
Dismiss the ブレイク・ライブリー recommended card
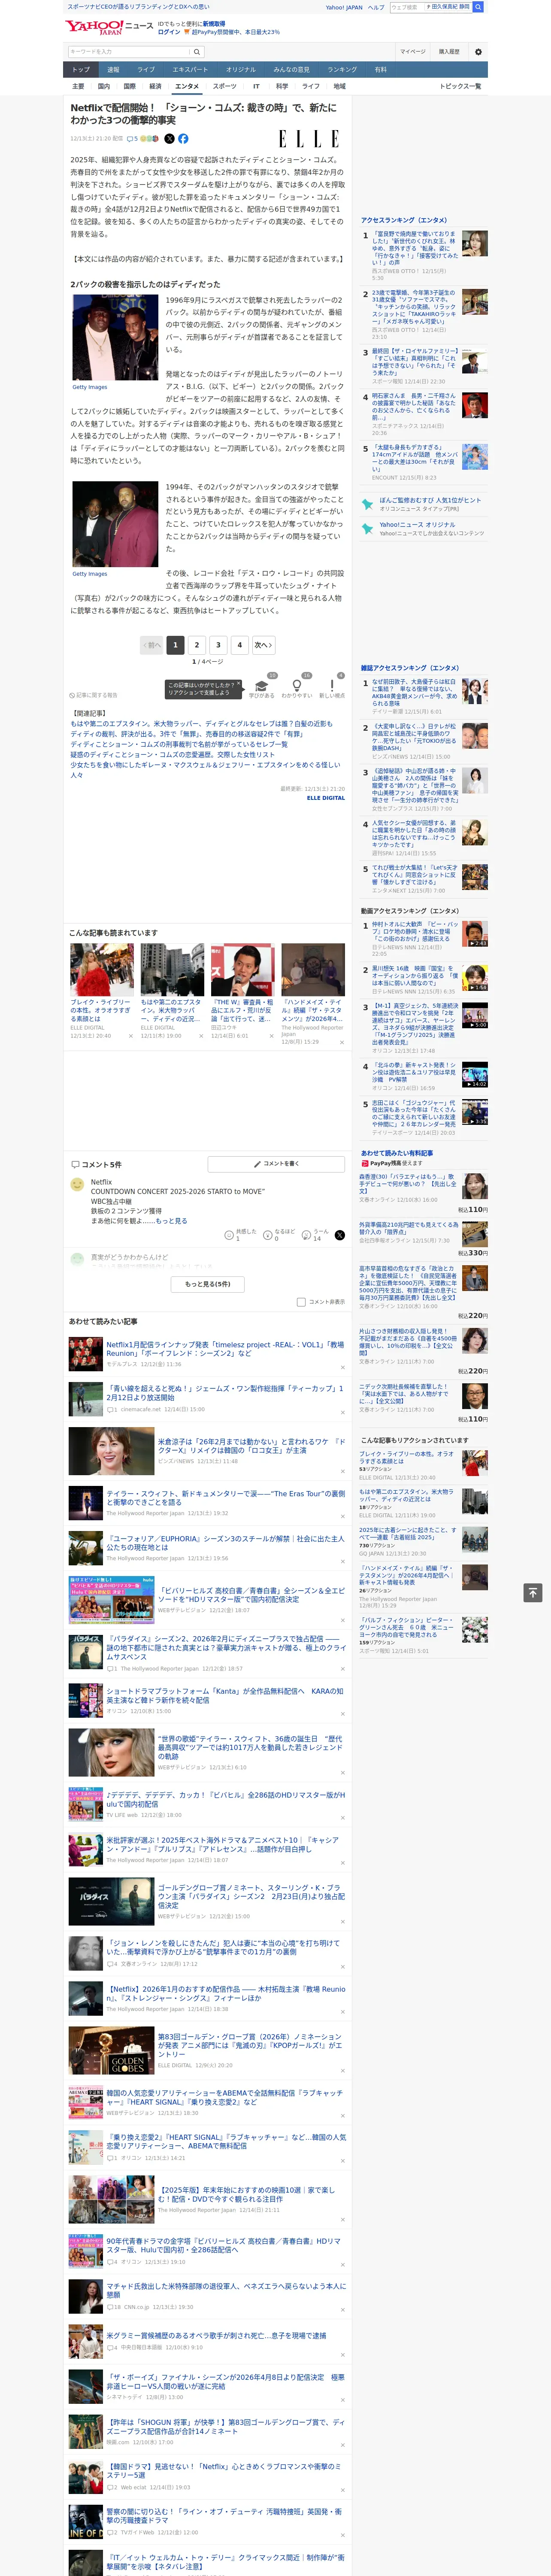pos(130,1036)
